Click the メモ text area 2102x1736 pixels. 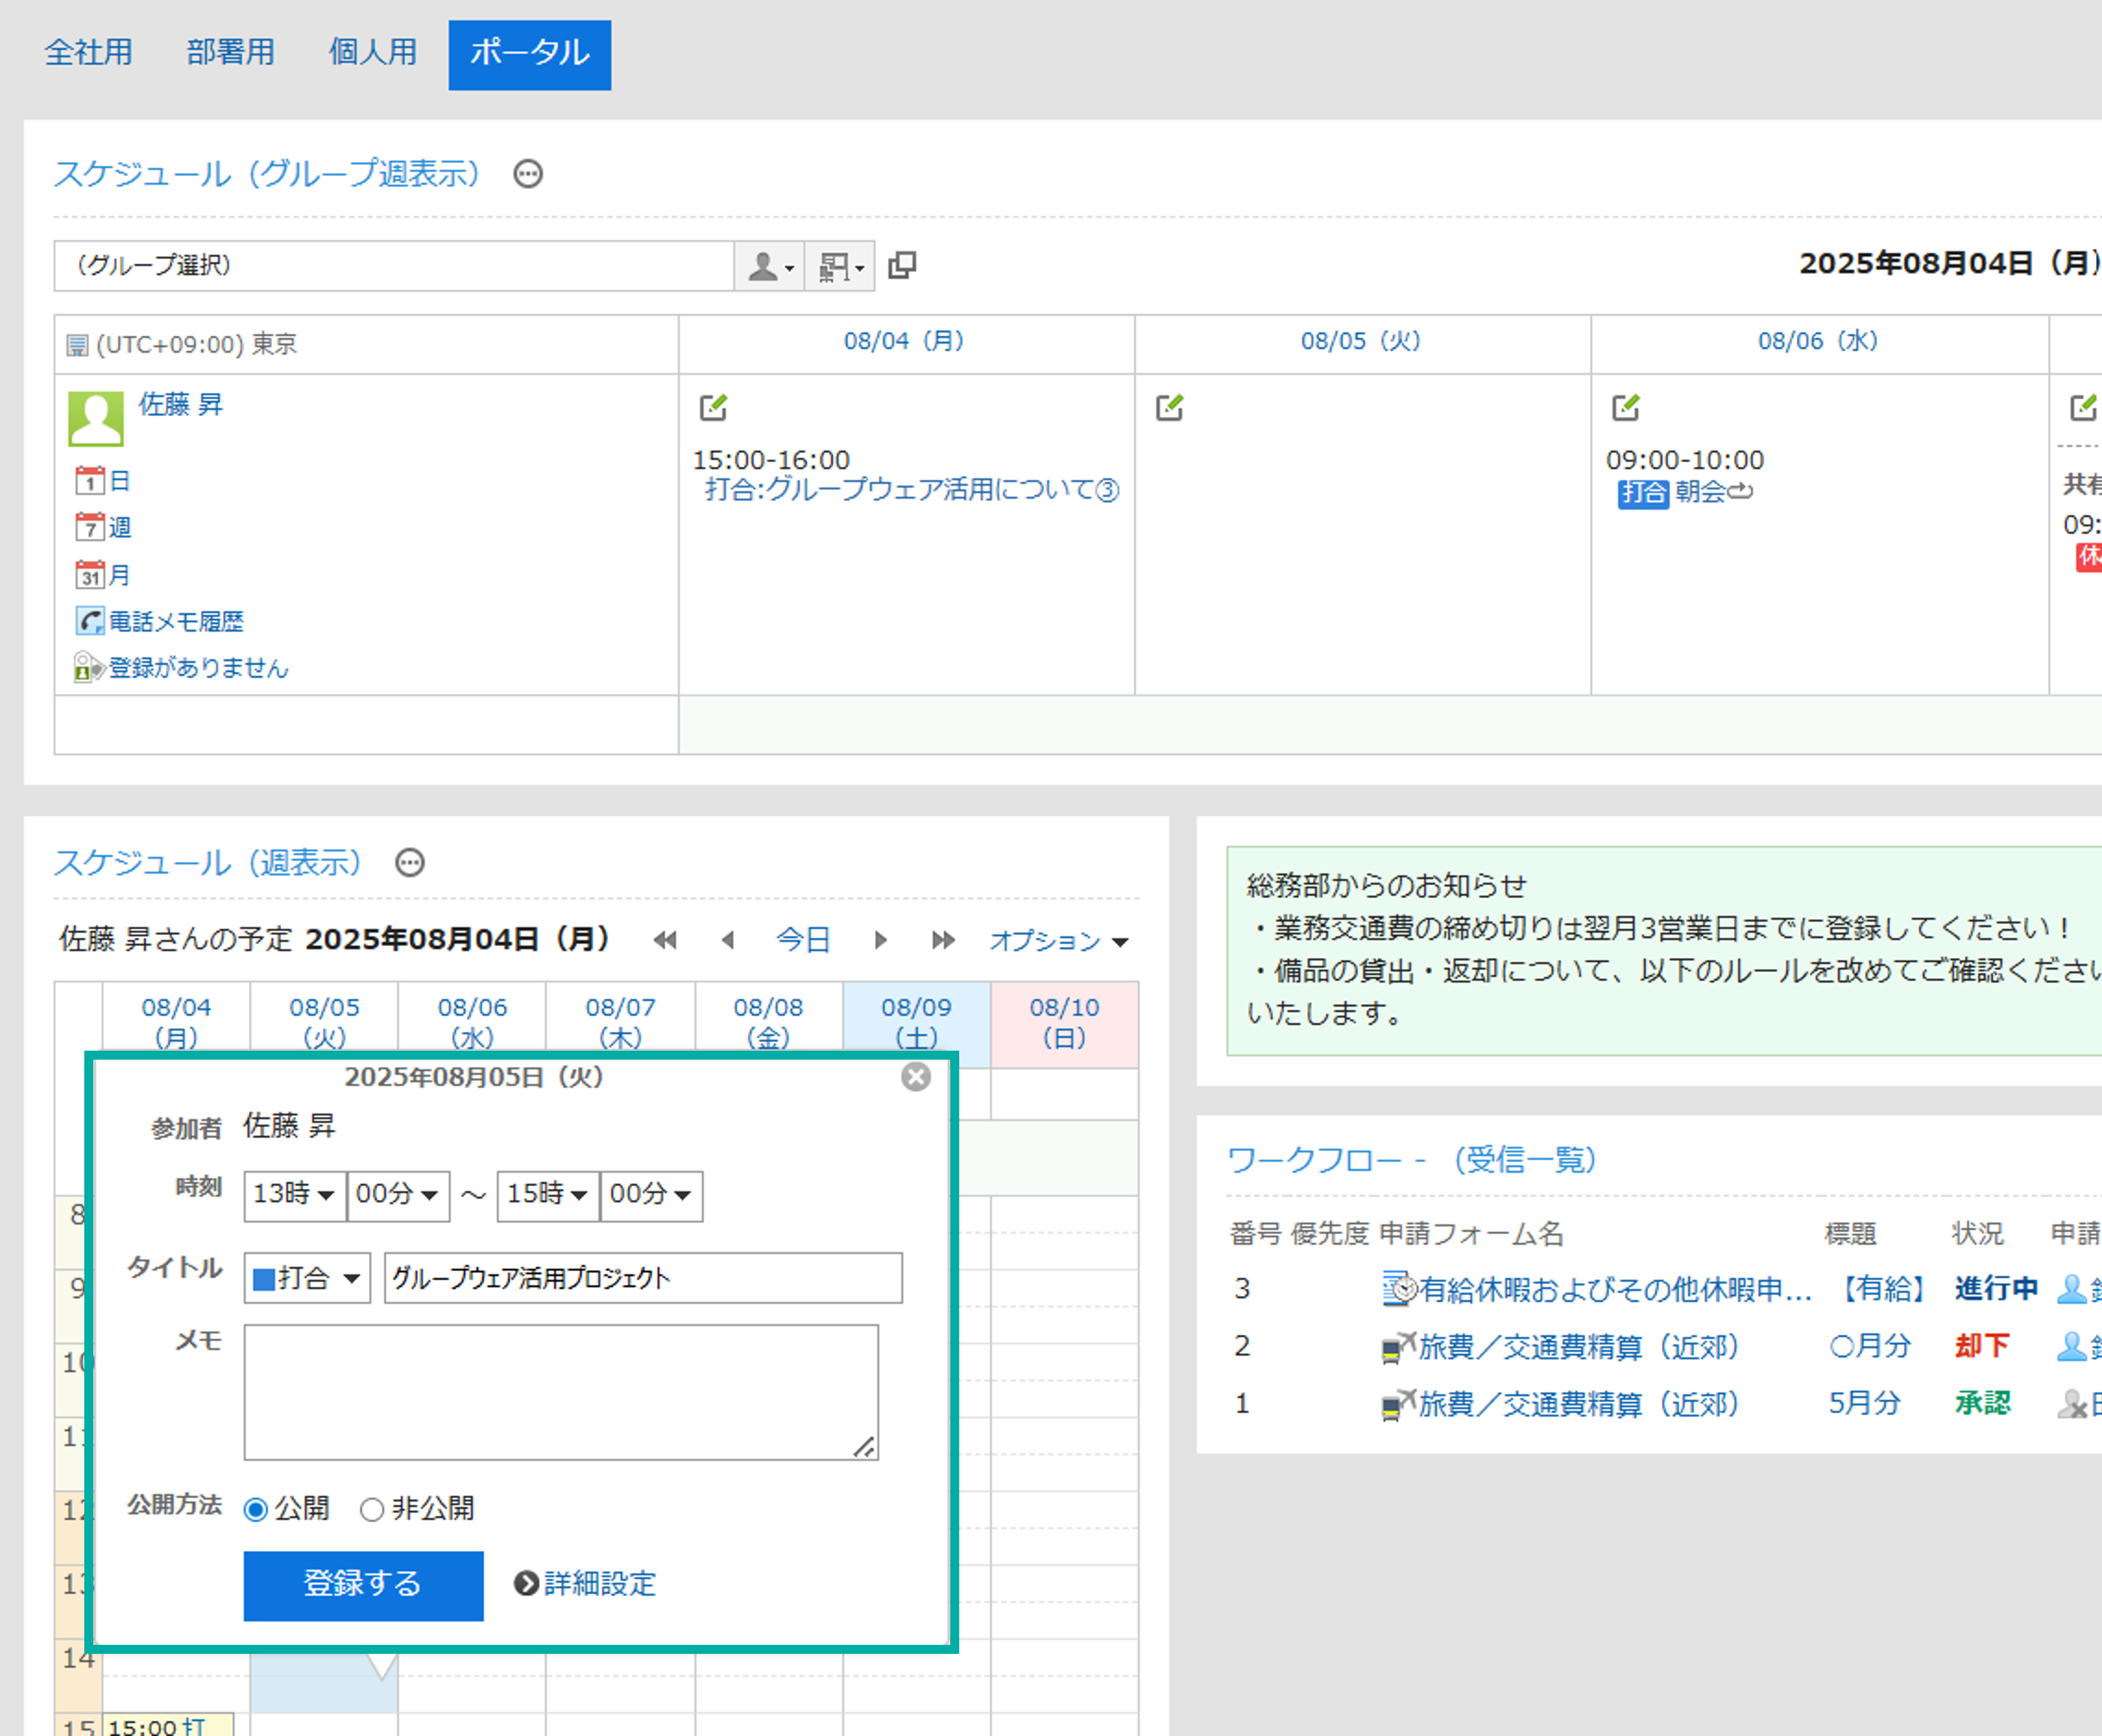tap(561, 1393)
